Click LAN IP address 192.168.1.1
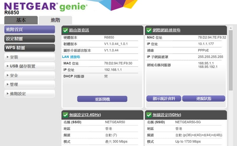Screen dimensions: 237x146 (113, 70)
